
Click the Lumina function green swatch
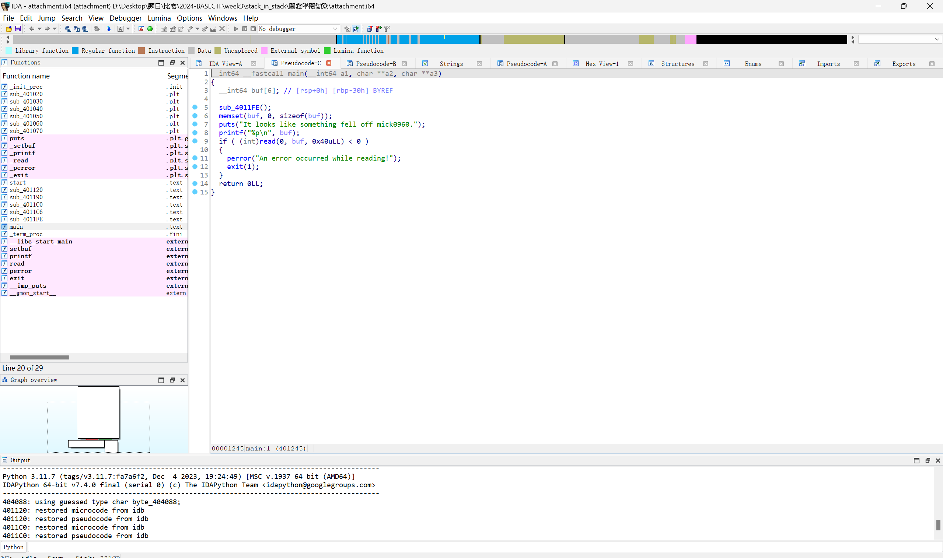click(327, 51)
